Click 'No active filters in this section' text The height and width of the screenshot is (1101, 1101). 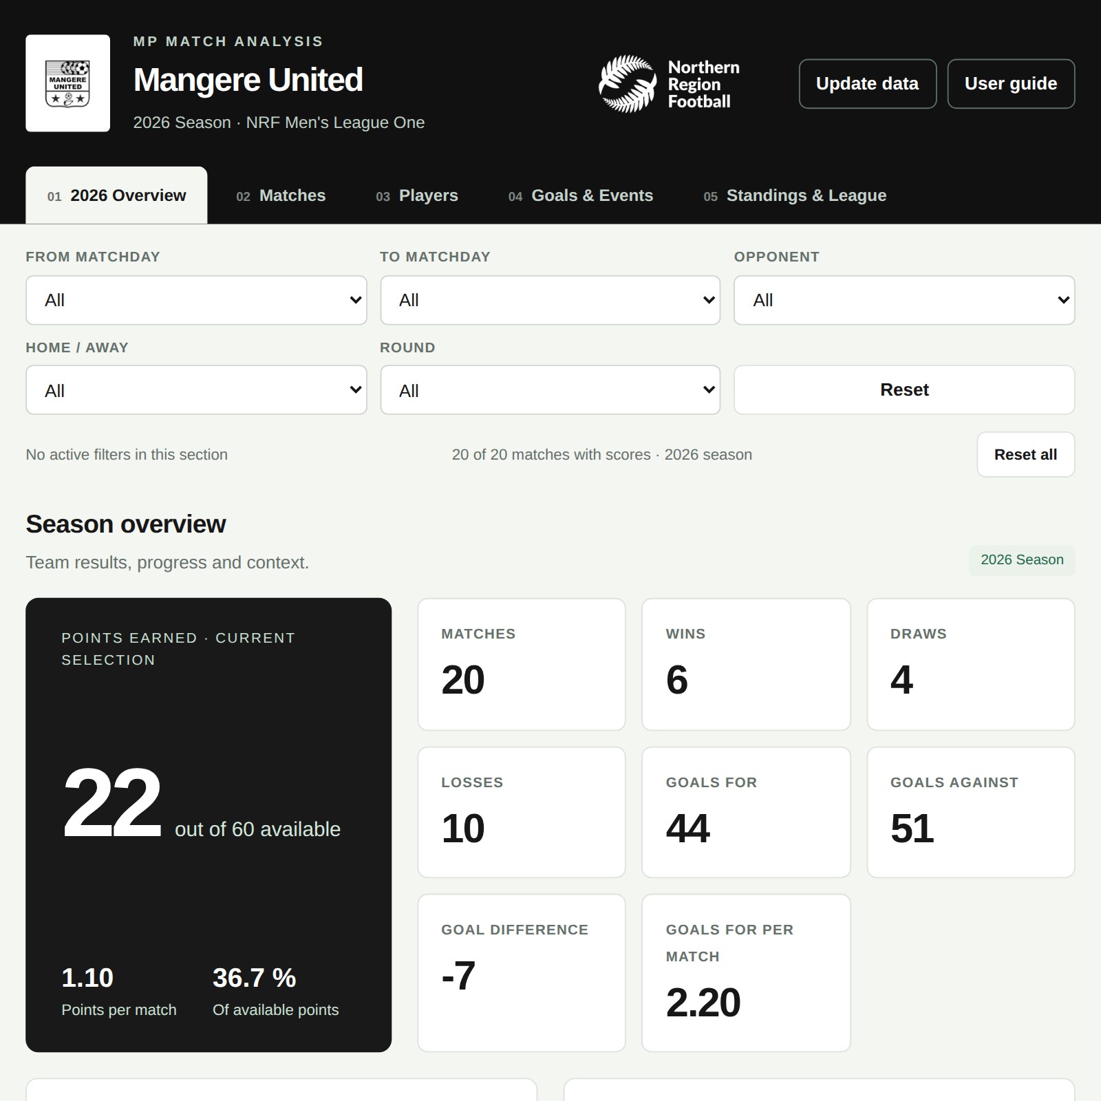pos(127,455)
